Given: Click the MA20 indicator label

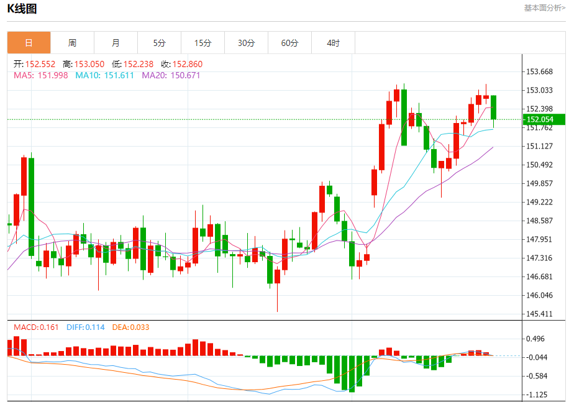Looking at the screenshot, I should pyautogui.click(x=171, y=75).
